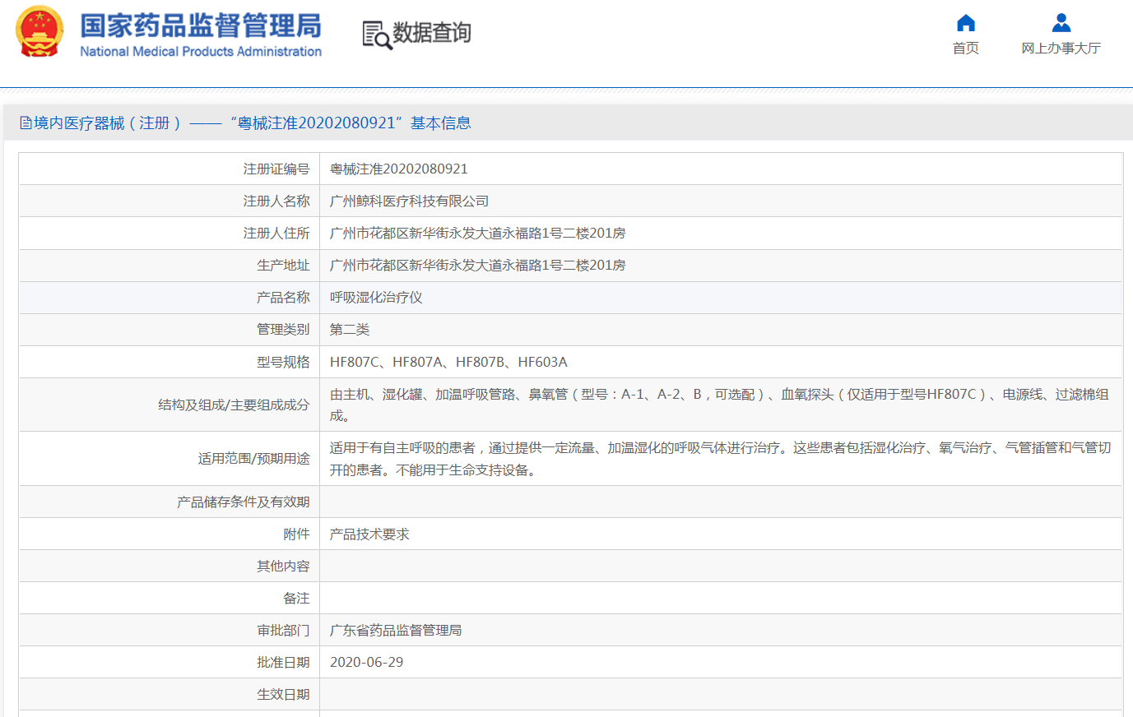Select models HF807C、HF807A、HF807B、HF603A
The width and height of the screenshot is (1133, 717).
448,363
